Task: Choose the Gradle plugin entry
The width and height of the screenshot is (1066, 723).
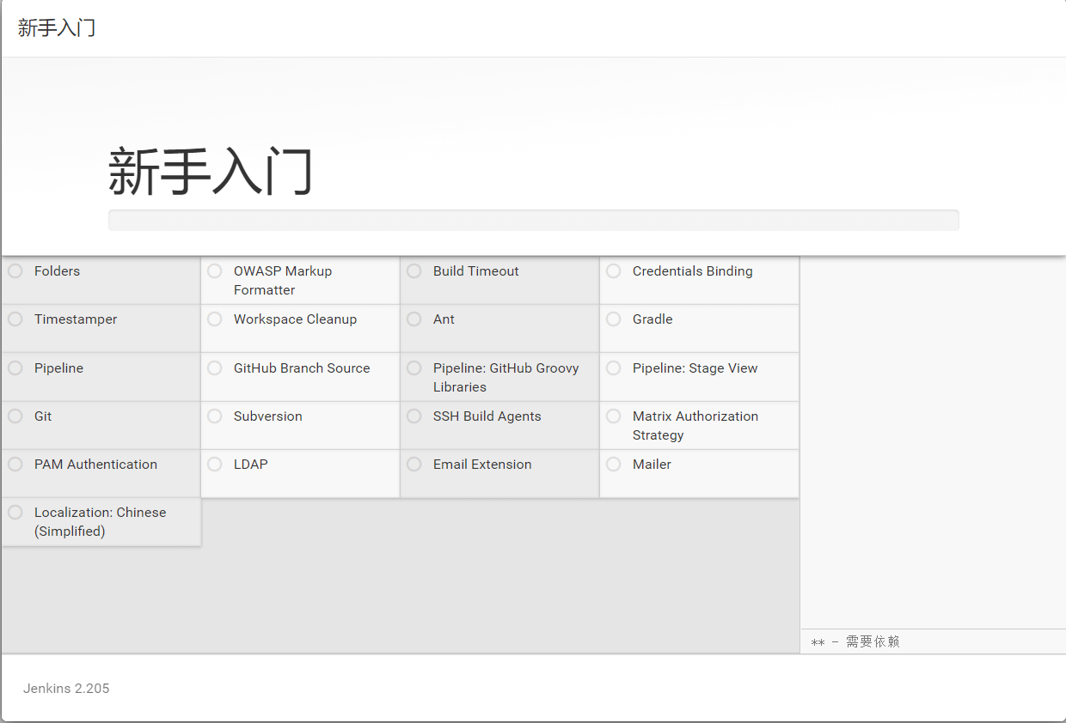Action: (x=652, y=319)
